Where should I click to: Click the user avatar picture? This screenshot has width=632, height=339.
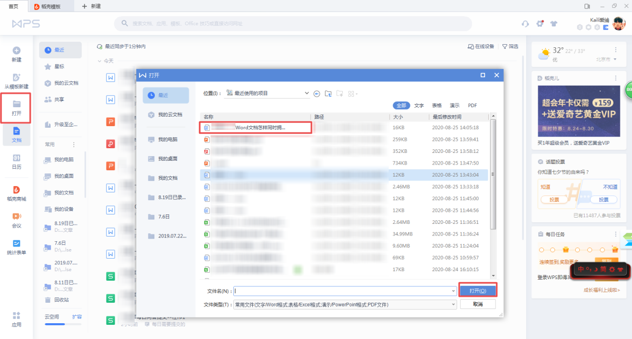[x=618, y=23]
